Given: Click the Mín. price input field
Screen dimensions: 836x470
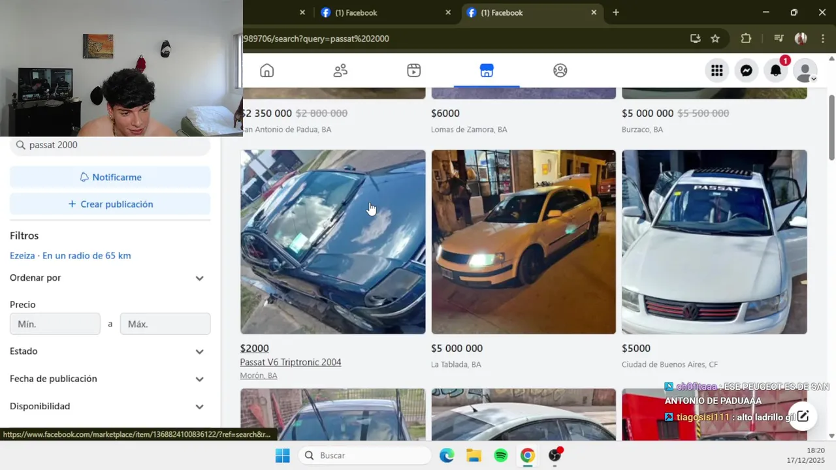Looking at the screenshot, I should (x=55, y=324).
